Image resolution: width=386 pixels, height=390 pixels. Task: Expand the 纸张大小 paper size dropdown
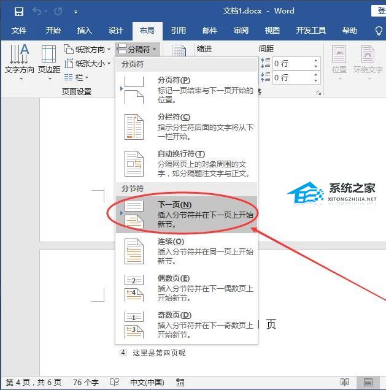pos(87,64)
